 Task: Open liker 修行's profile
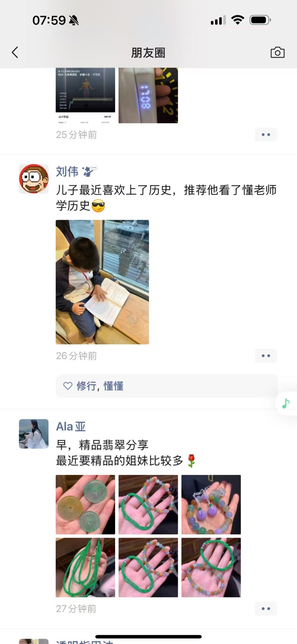click(87, 386)
